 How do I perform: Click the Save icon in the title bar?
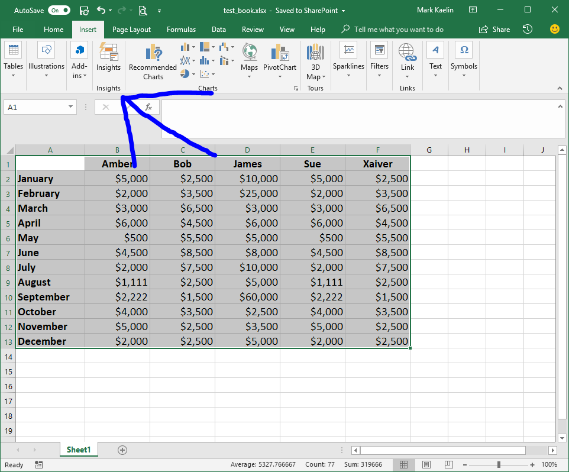84,11
